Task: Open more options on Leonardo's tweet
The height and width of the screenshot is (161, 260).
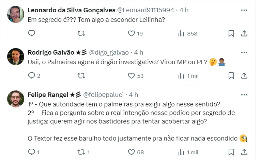Action: (244, 10)
